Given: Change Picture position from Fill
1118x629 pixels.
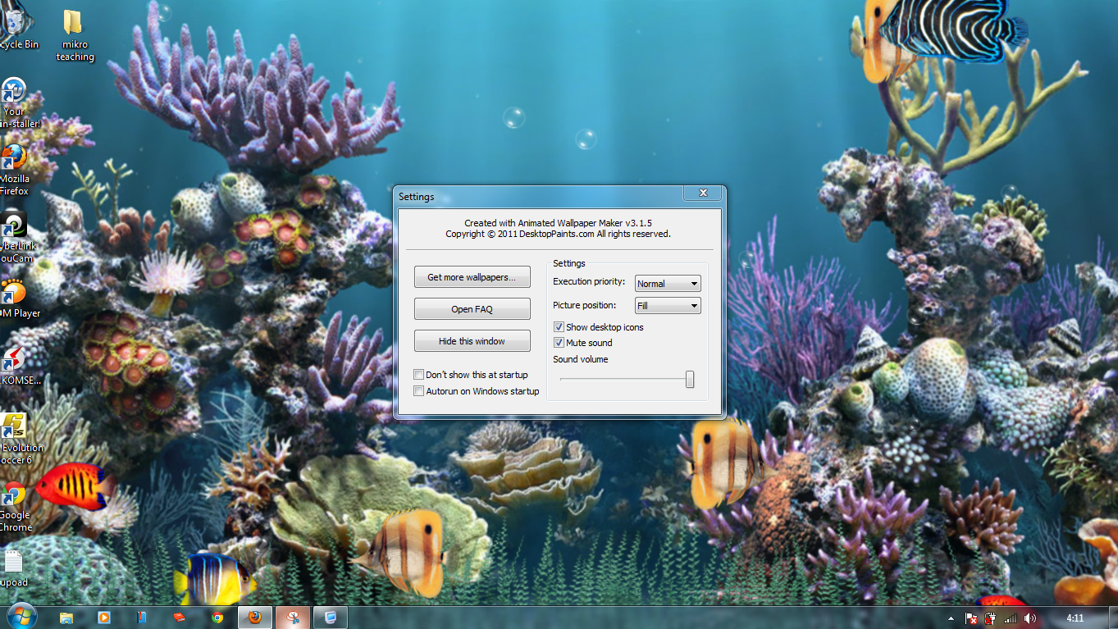Looking at the screenshot, I should pos(696,305).
